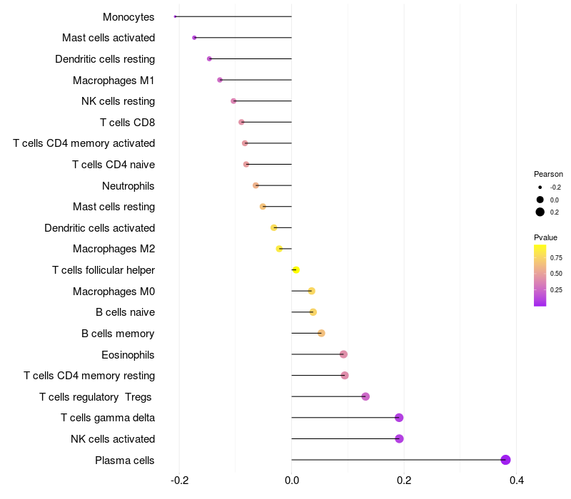
Task: Click the Neutrophils orange data point
Action: pyautogui.click(x=256, y=185)
